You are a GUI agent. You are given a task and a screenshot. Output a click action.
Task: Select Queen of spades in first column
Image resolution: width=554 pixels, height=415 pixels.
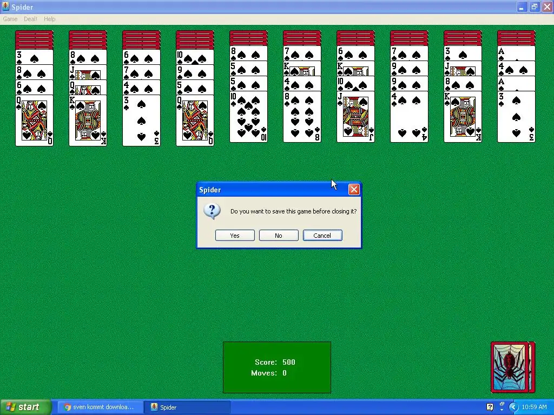[x=34, y=121]
